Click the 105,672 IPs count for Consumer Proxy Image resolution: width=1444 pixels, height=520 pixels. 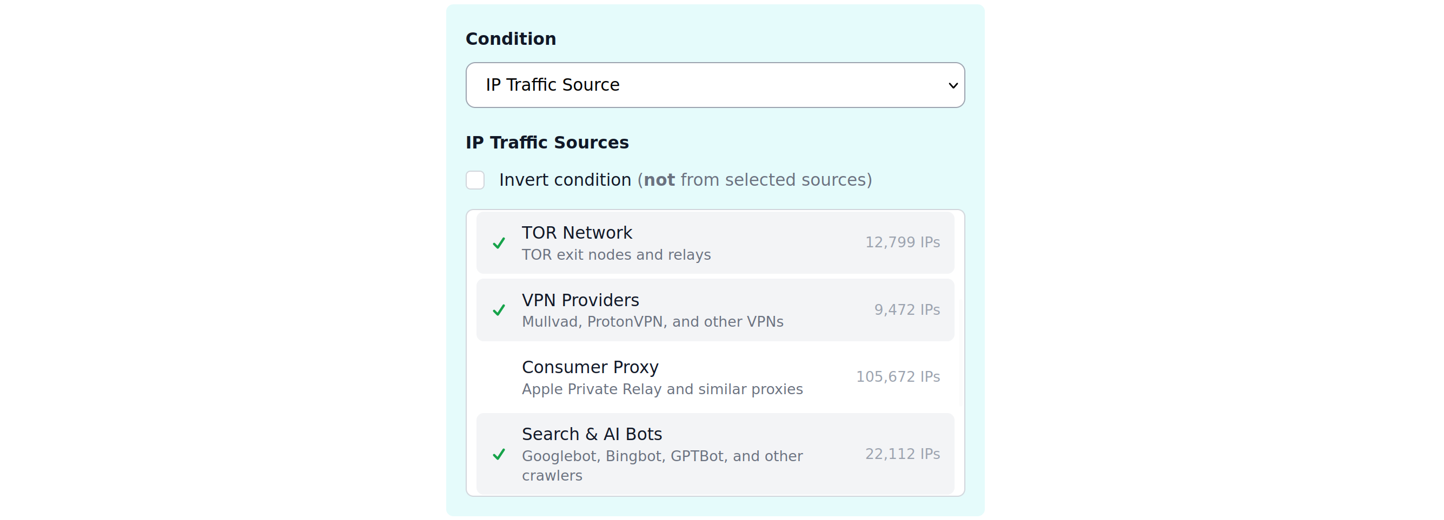click(898, 377)
